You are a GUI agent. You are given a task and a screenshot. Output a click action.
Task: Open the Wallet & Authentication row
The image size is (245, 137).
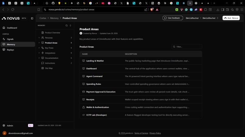tap(141, 107)
